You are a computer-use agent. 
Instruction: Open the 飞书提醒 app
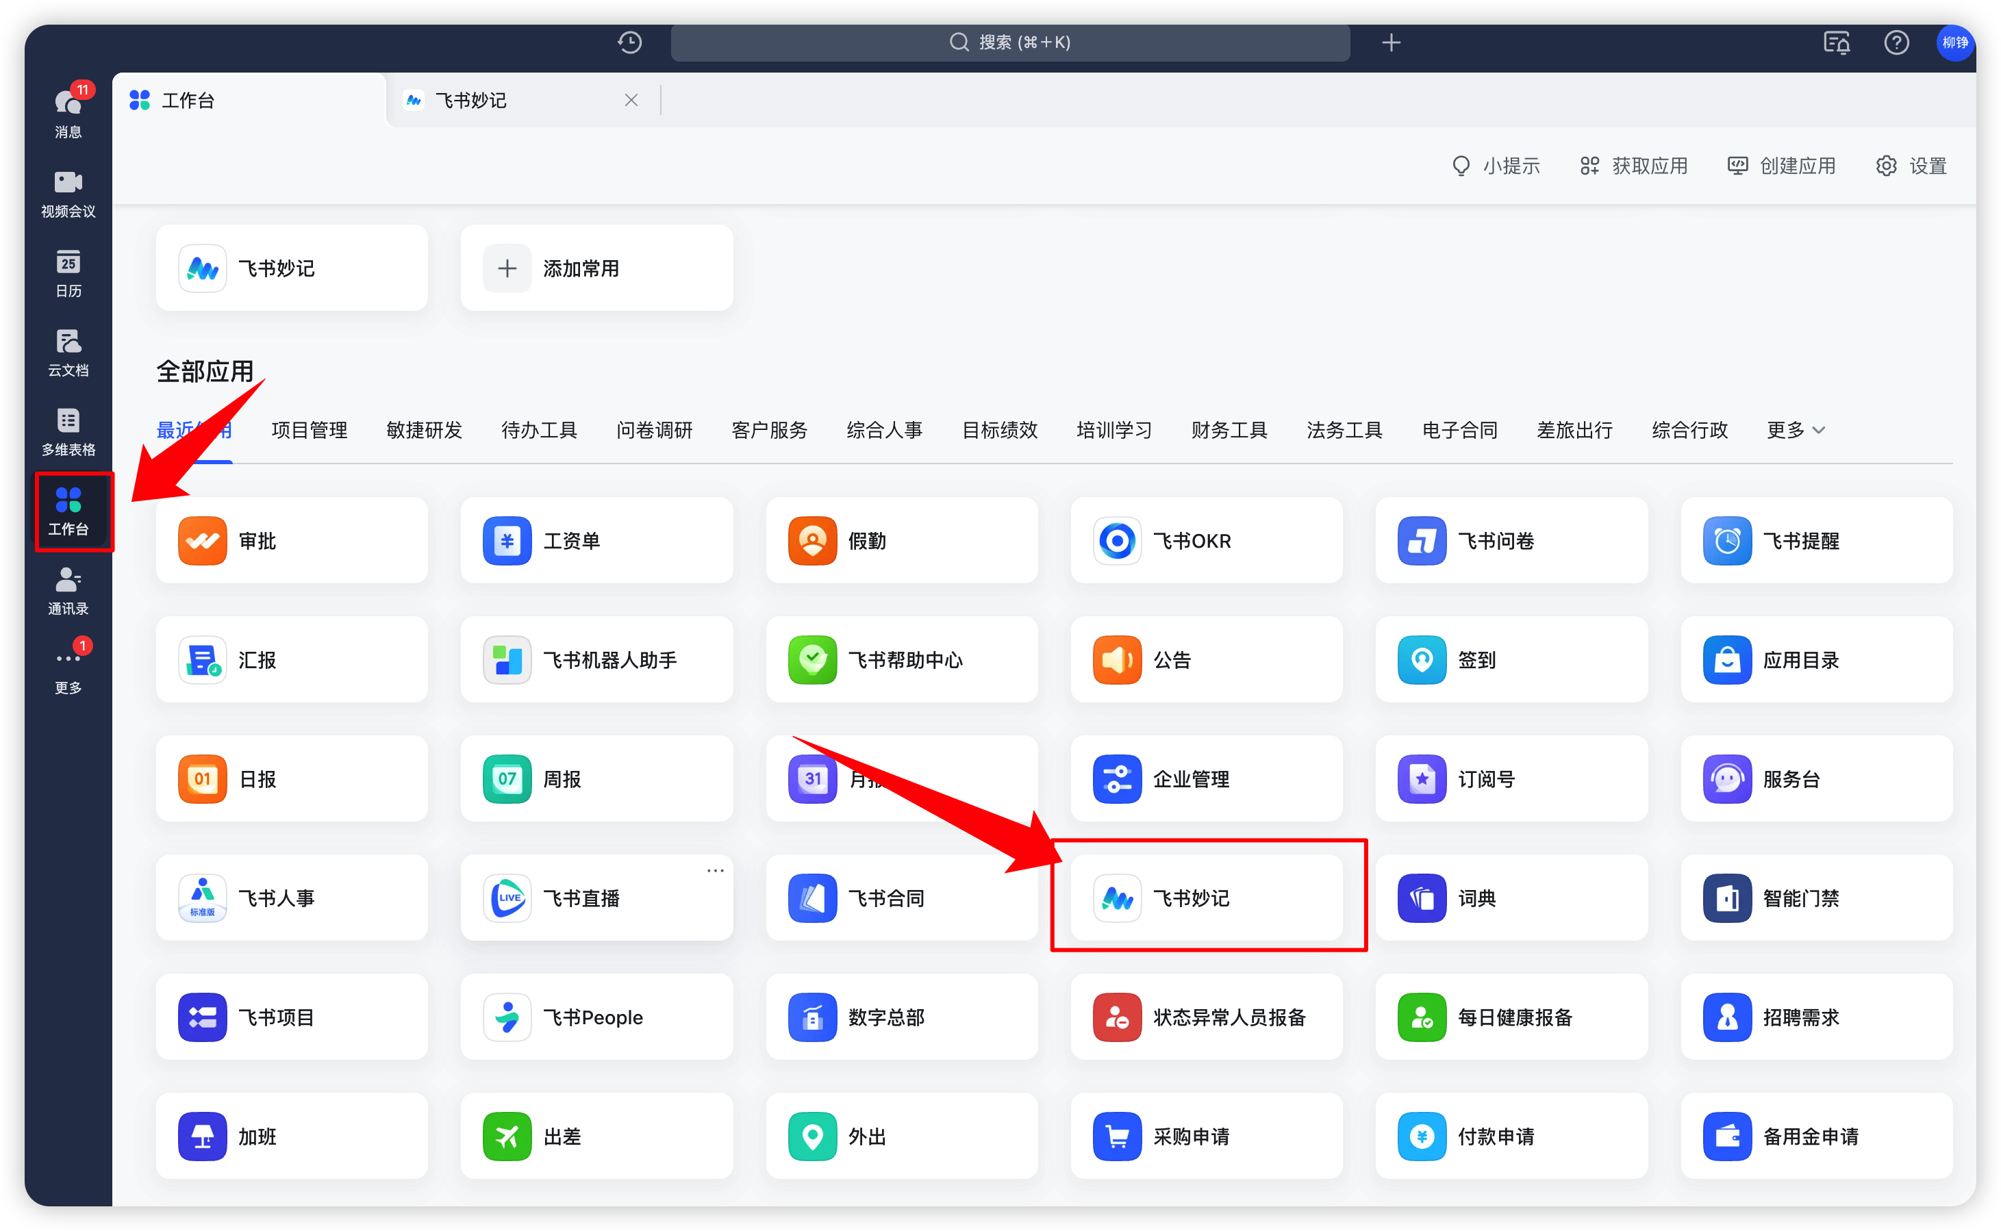coord(1816,541)
